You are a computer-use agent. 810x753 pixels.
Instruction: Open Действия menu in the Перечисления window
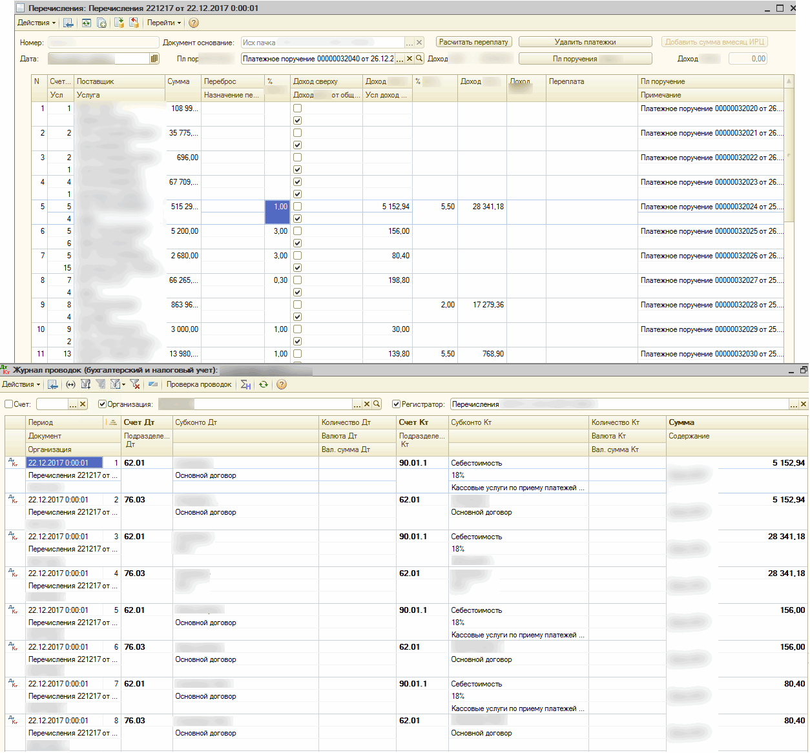pos(36,23)
